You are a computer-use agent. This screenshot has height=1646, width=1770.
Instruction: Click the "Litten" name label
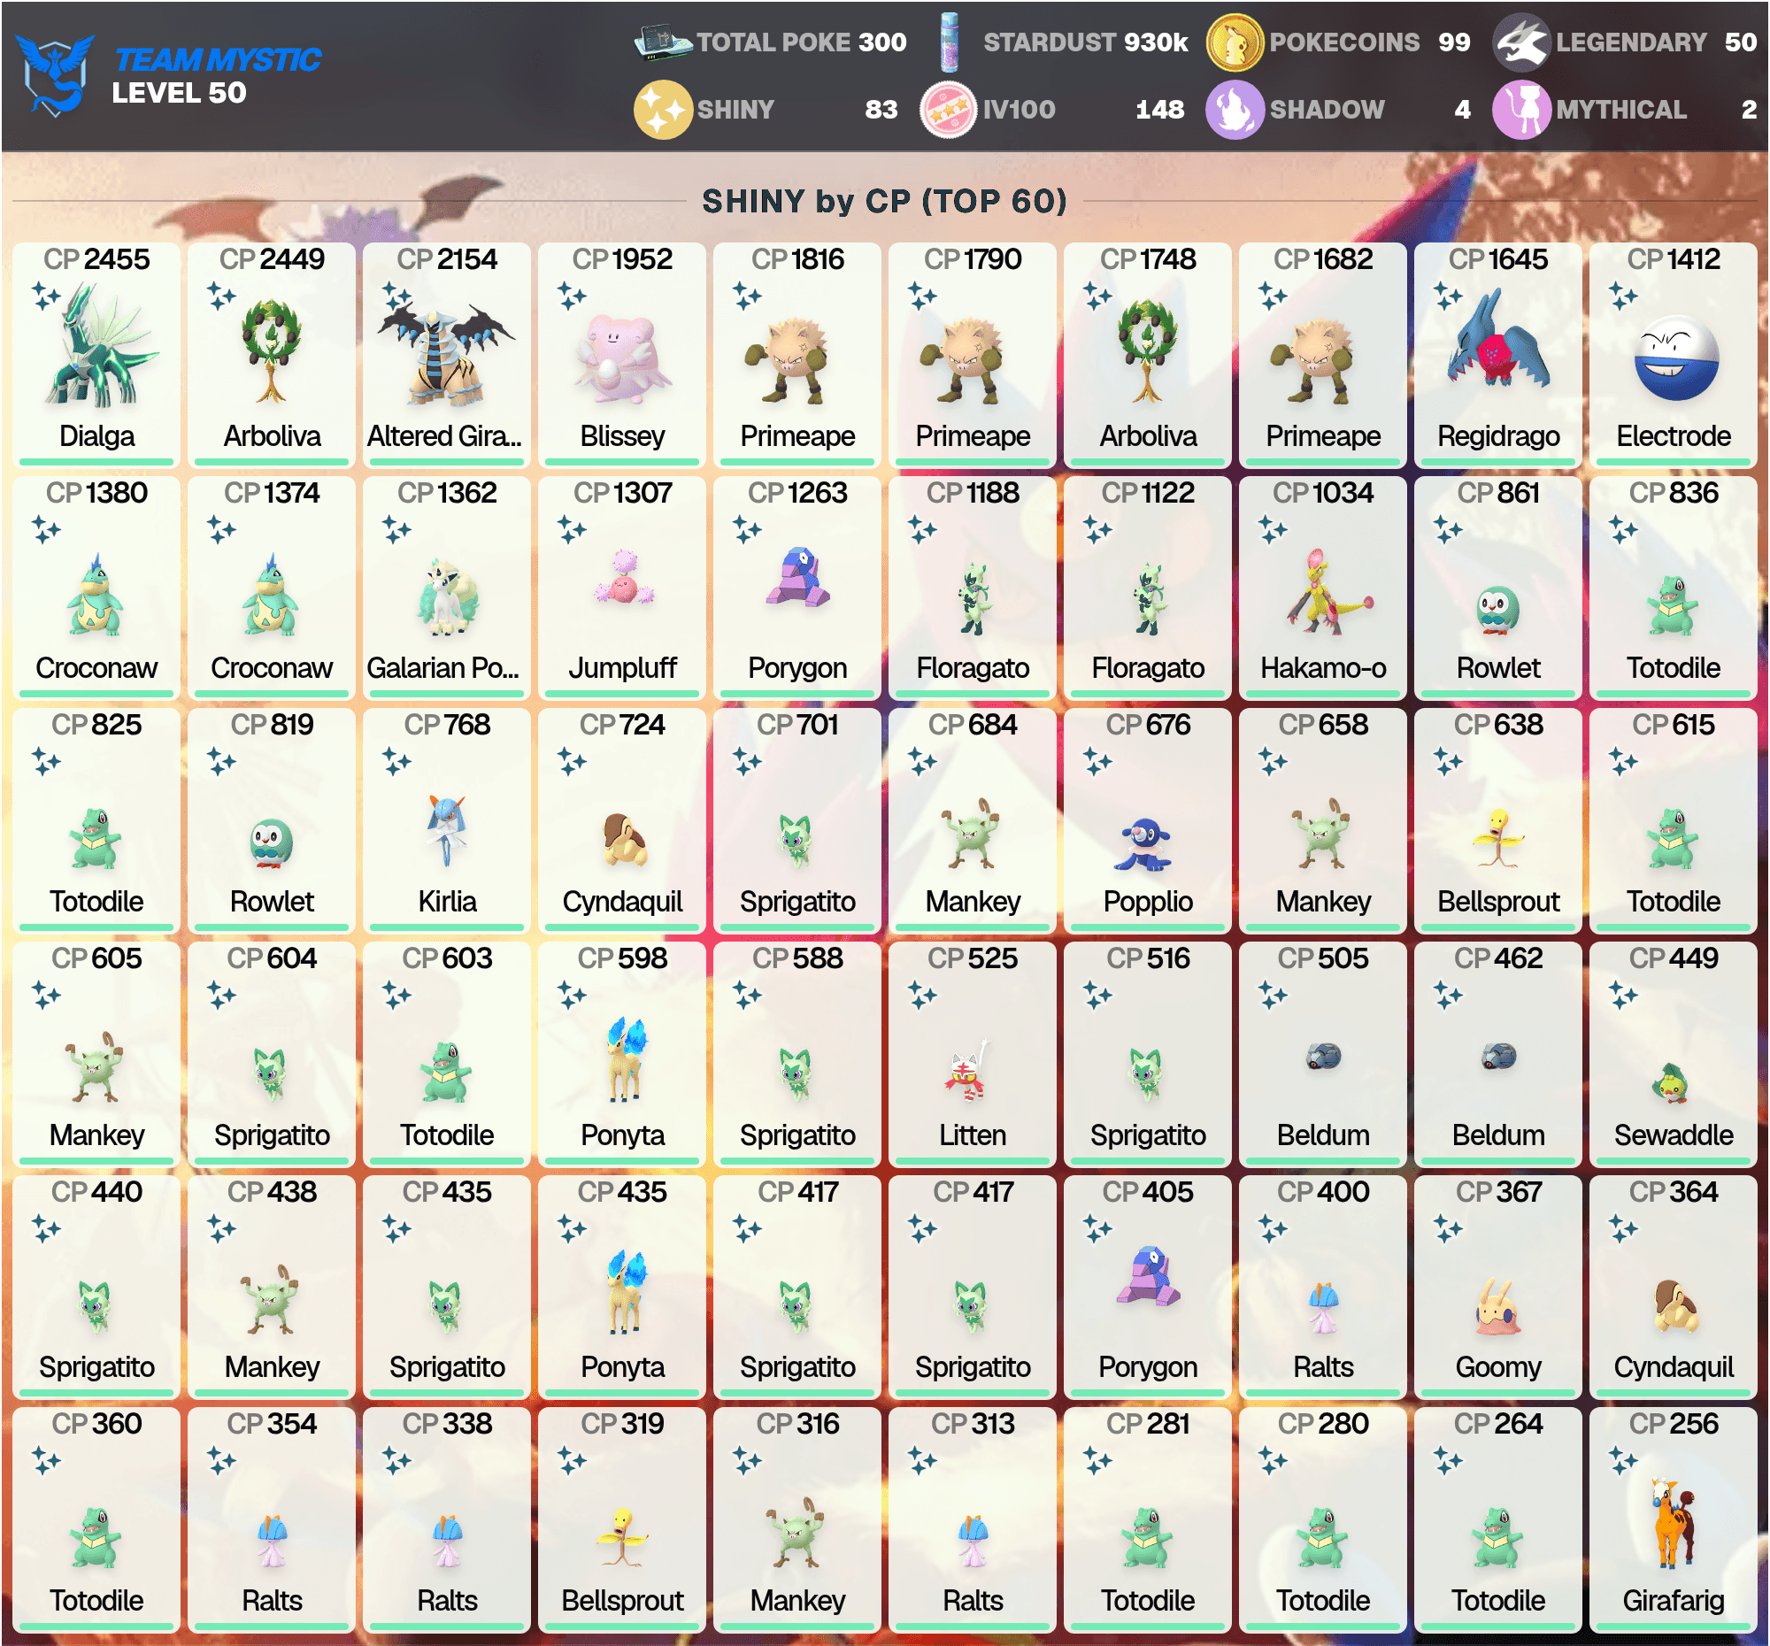(973, 1135)
